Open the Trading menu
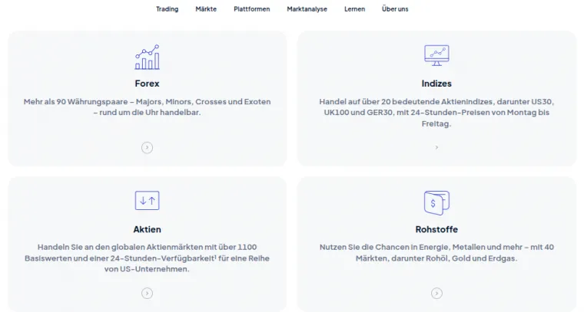This screenshot has width=584, height=312. coord(167,9)
